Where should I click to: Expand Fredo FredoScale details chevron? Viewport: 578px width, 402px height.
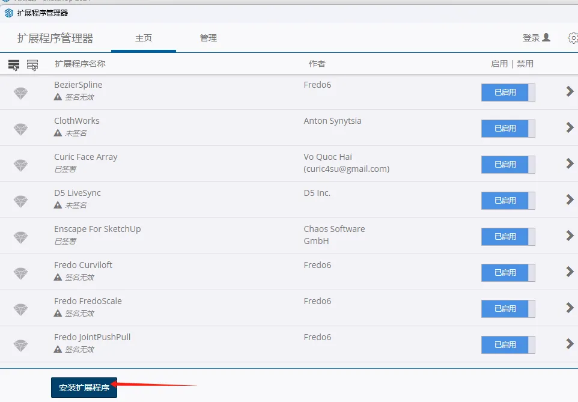[570, 308]
